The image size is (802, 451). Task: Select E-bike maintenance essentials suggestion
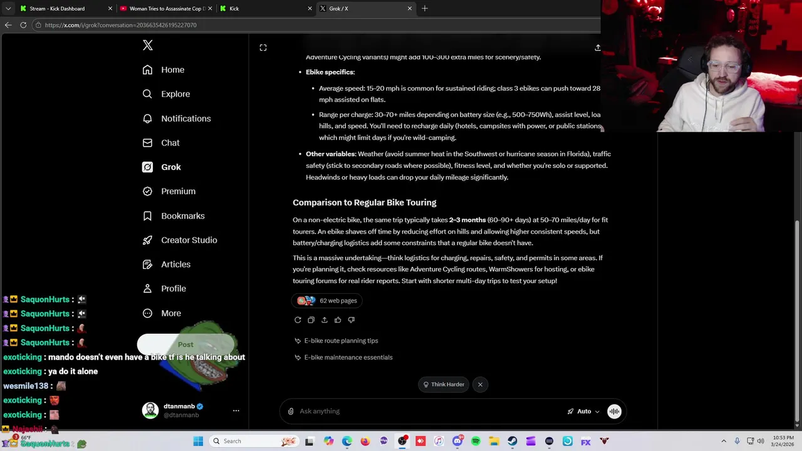(x=343, y=358)
